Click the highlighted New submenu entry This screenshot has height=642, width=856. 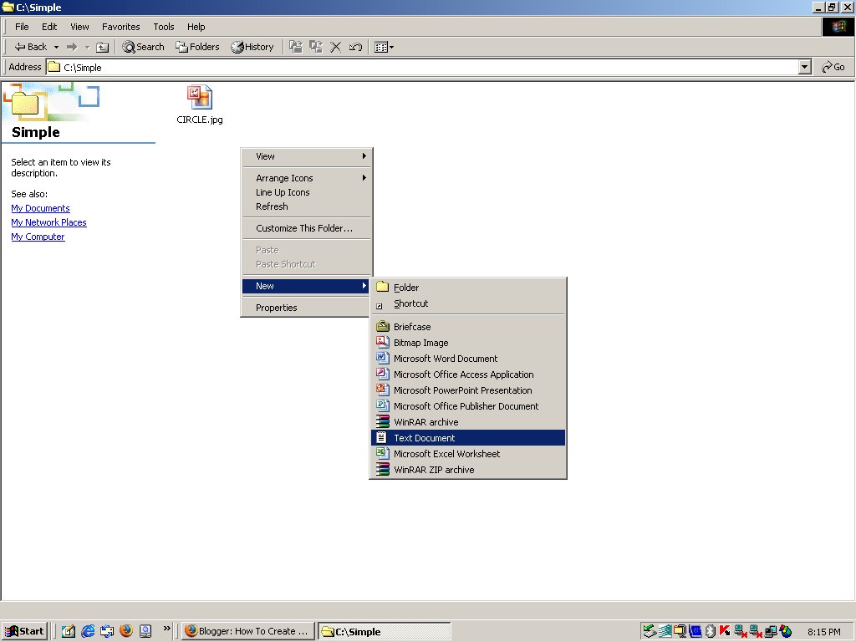306,286
